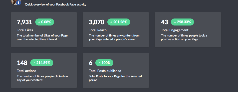The width and height of the screenshot is (238, 92).
Task: Open the Total actions card title
Action: pyautogui.click(x=27, y=71)
